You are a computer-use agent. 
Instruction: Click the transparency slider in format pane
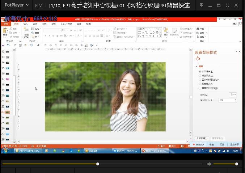click(x=214, y=100)
